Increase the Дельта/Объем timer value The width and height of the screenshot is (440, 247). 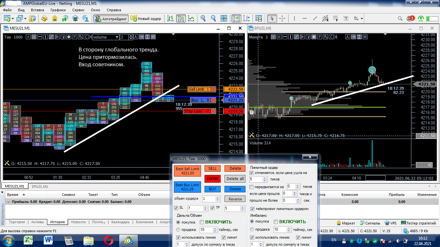(x=215, y=228)
